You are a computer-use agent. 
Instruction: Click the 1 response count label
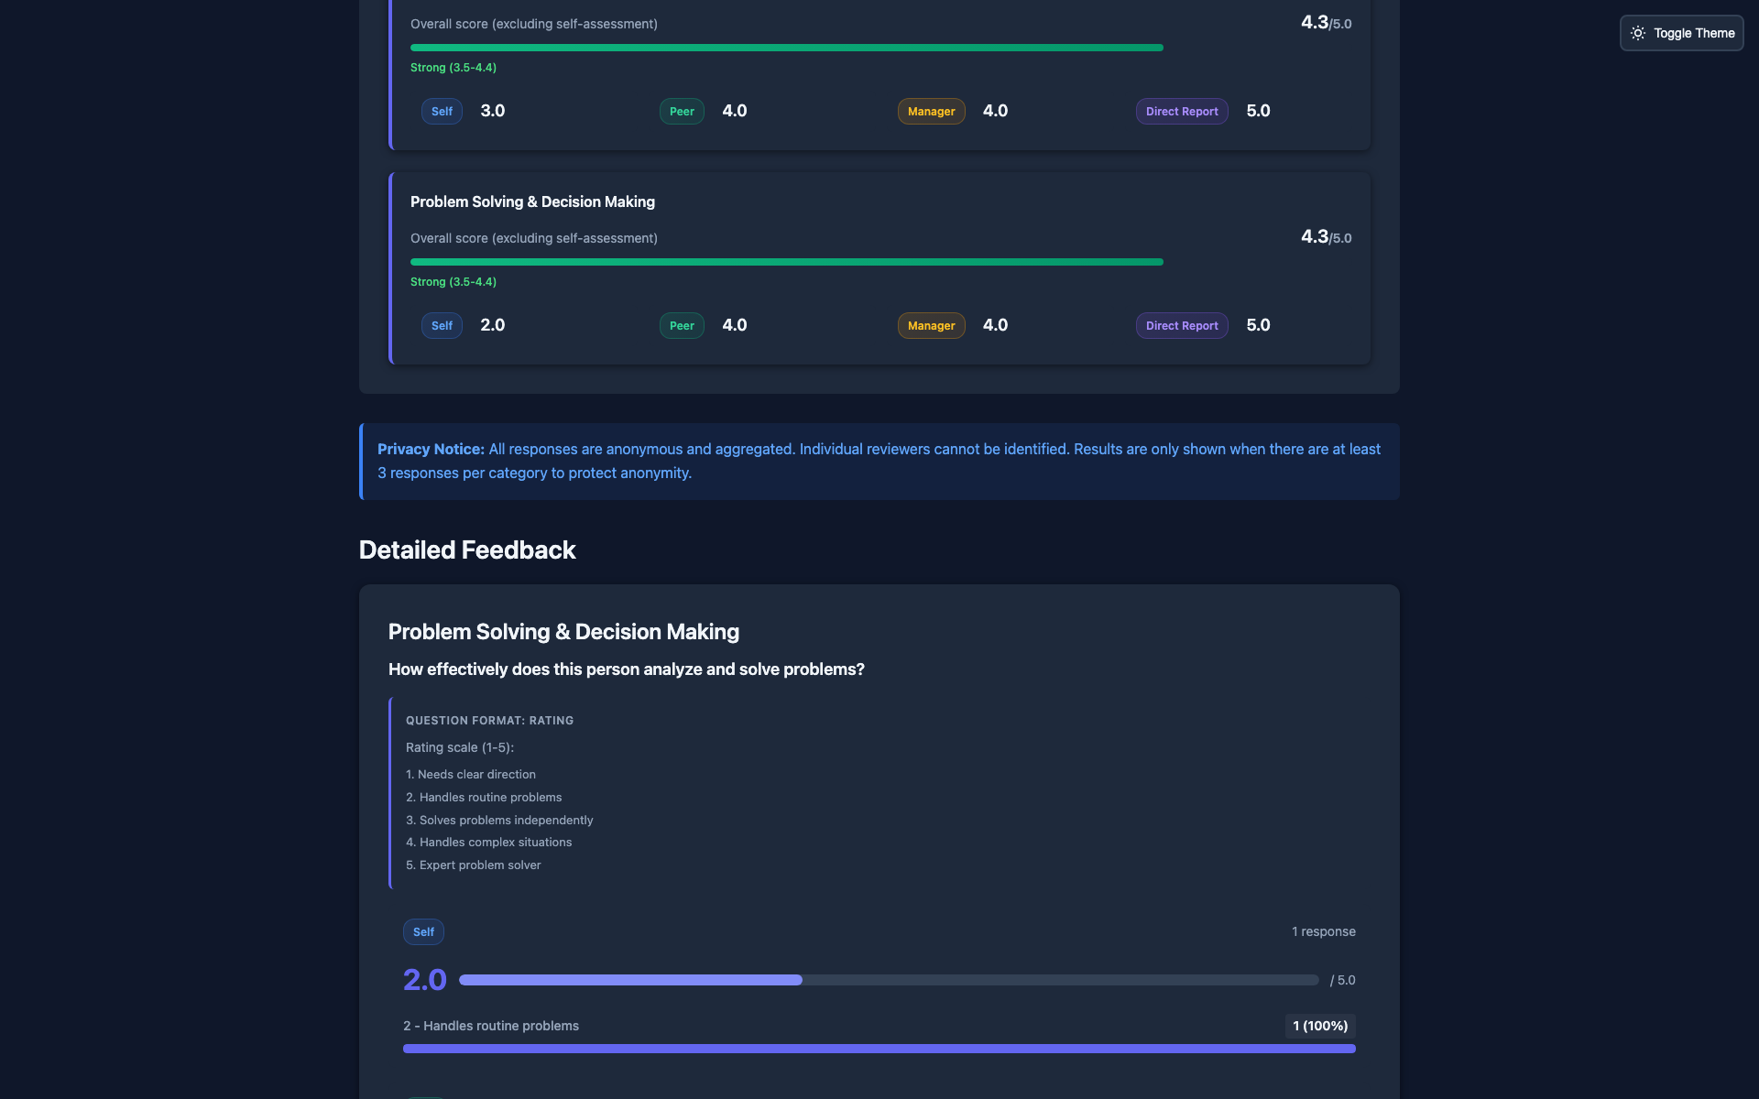(x=1323, y=930)
